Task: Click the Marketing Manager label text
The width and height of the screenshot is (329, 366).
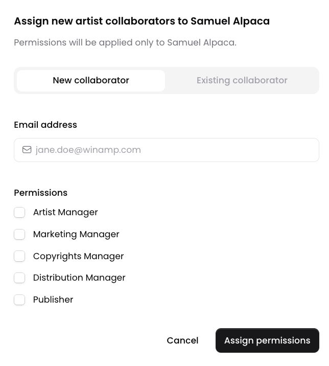Action: tap(76, 234)
